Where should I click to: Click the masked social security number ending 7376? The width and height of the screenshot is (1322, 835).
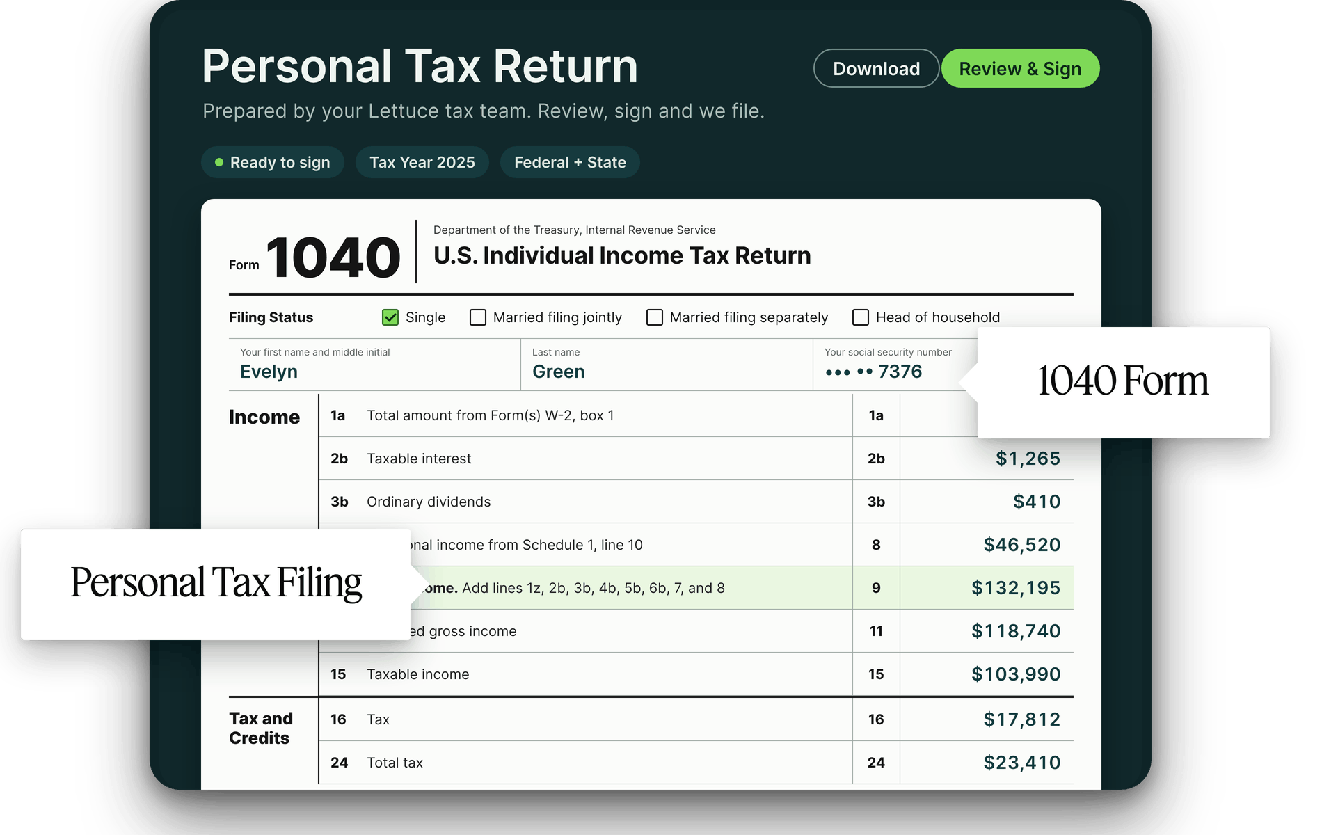[x=874, y=372]
